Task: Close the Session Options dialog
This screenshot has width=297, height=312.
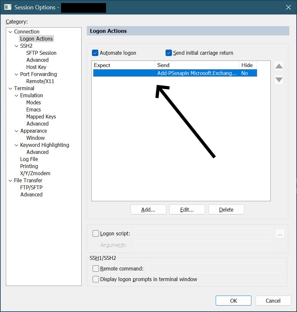Action: tap(288, 7)
